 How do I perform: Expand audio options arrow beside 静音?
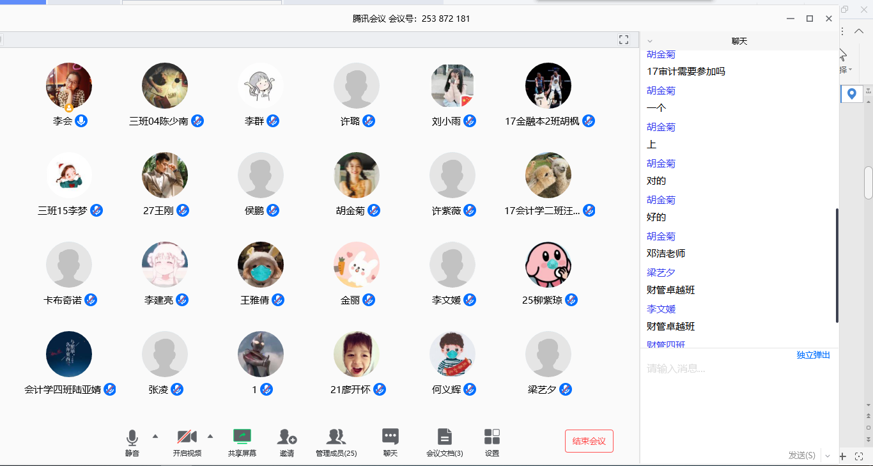(155, 437)
